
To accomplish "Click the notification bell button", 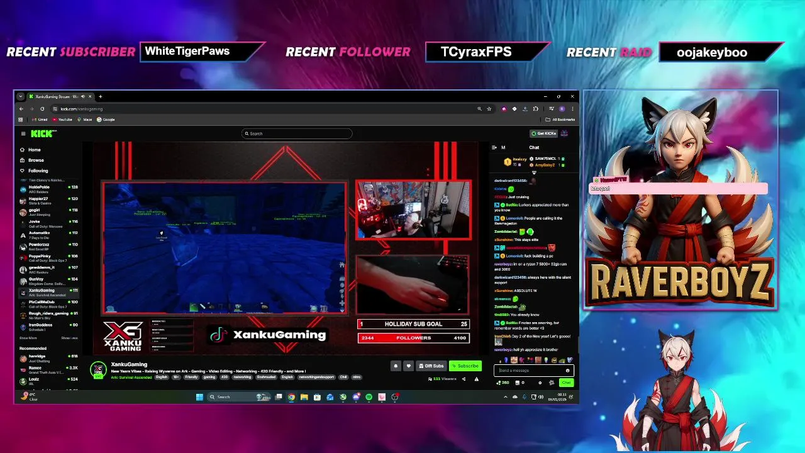I will pyautogui.click(x=396, y=366).
